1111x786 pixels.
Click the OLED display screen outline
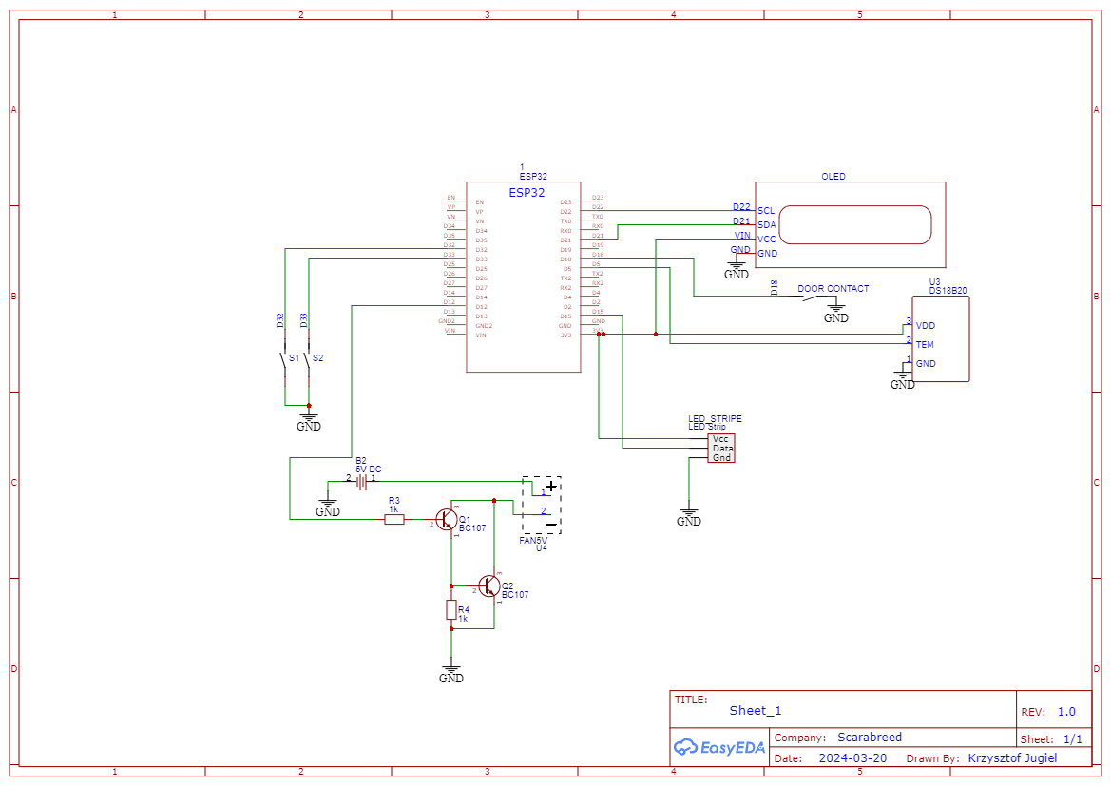[855, 225]
